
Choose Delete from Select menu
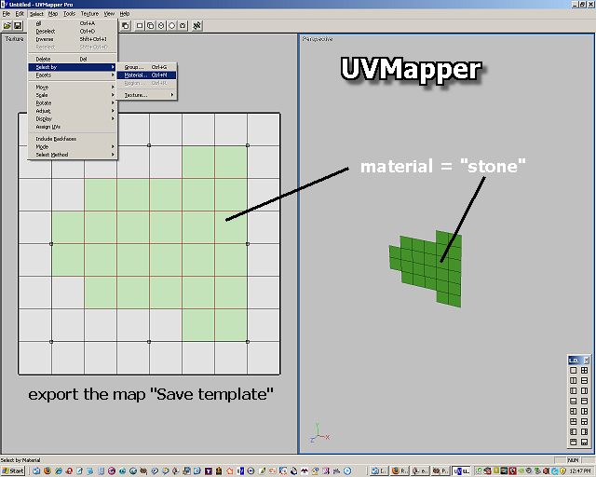pyautogui.click(x=73, y=59)
